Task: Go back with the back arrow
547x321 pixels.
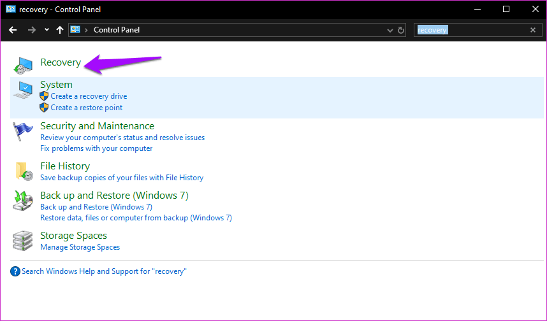Action: coord(13,30)
